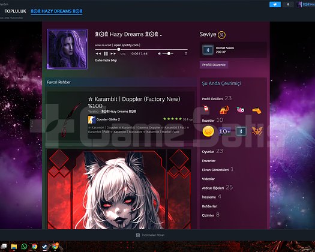Skip to the next track
Viewport: 315px width, 252px height.
click(x=113, y=53)
